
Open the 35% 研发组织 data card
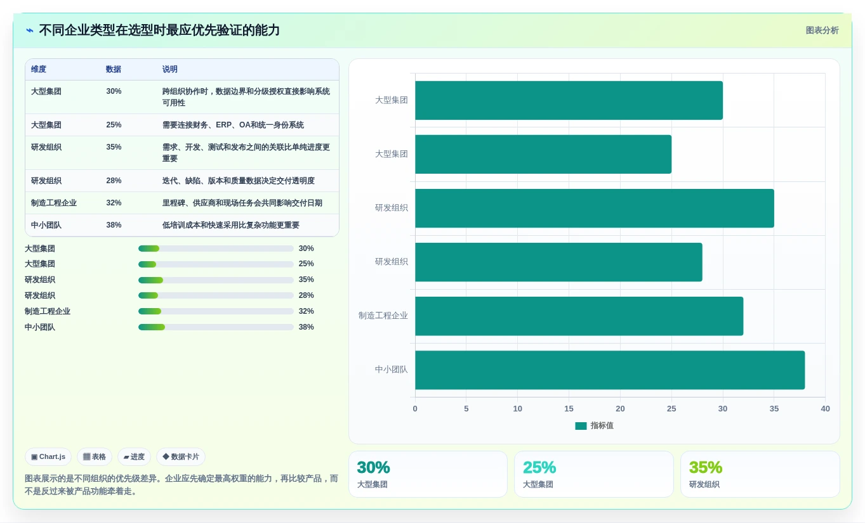tap(760, 474)
